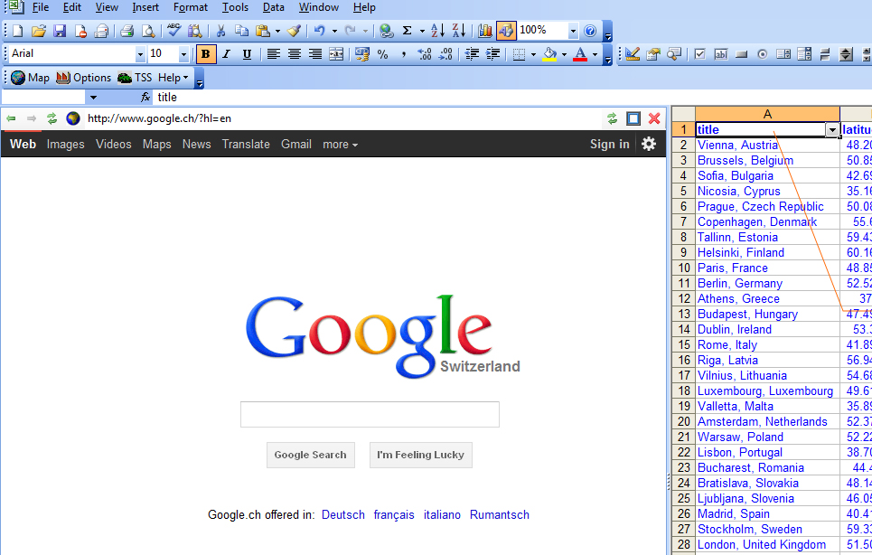Cut selection with the scissors icon
Image resolution: width=872 pixels, height=555 pixels.
coord(220,31)
